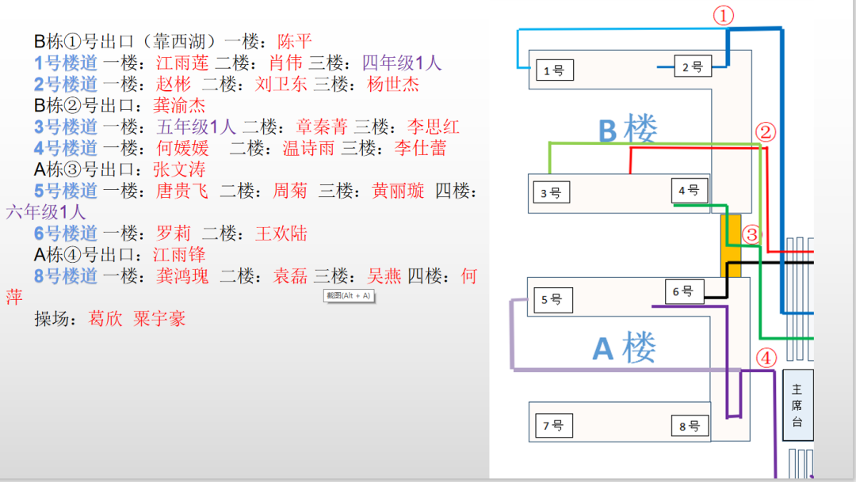Click the 6号 label box
This screenshot has height=482, width=856.
click(x=683, y=290)
